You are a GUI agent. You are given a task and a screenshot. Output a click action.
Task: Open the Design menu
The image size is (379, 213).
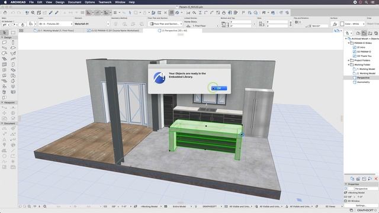(60, 2)
